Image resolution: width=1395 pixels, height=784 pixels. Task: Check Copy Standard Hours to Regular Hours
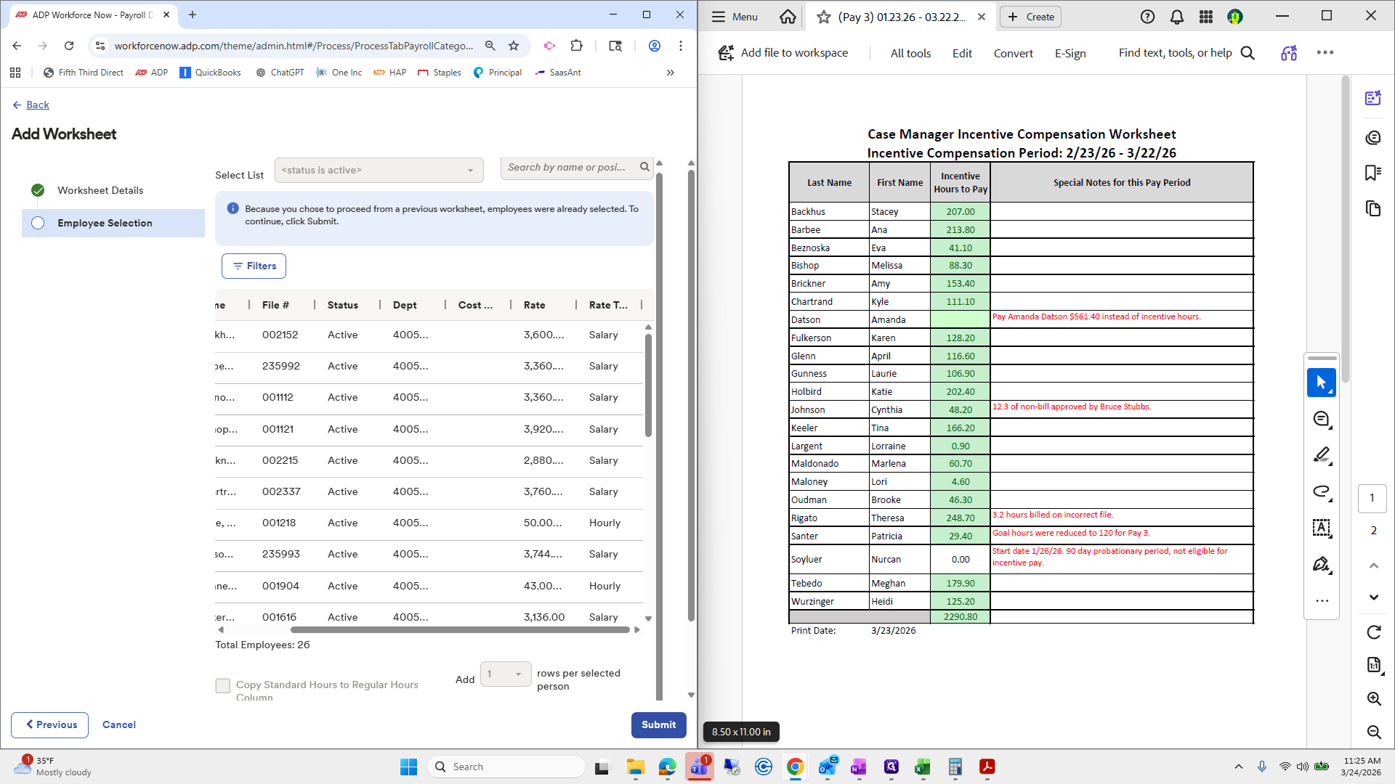click(x=223, y=685)
